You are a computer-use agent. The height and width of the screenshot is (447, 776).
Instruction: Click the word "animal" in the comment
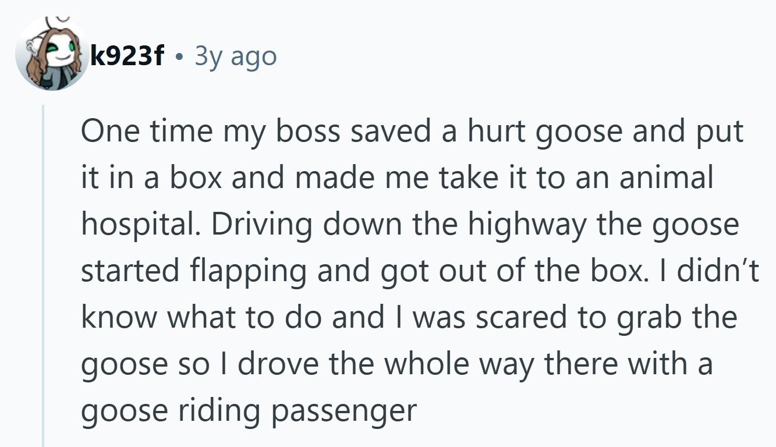pos(665,178)
